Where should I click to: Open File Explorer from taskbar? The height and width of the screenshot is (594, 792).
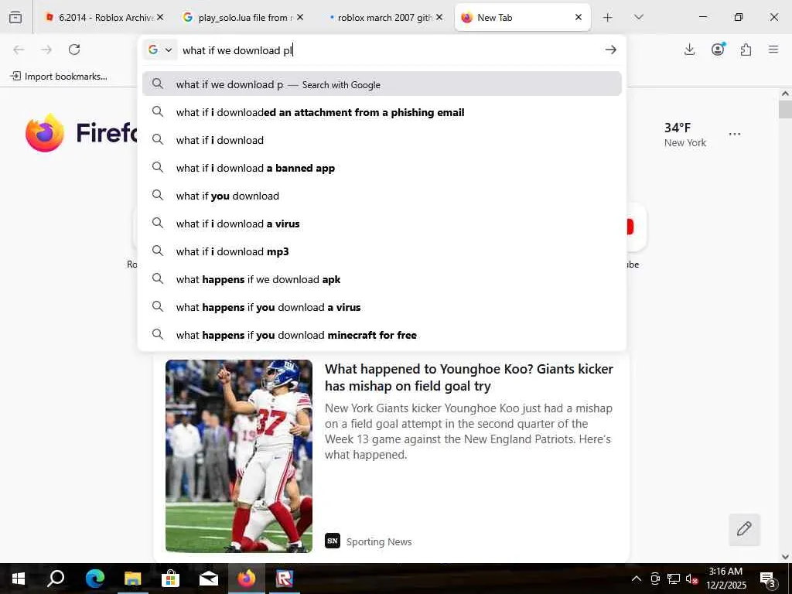pos(132,579)
